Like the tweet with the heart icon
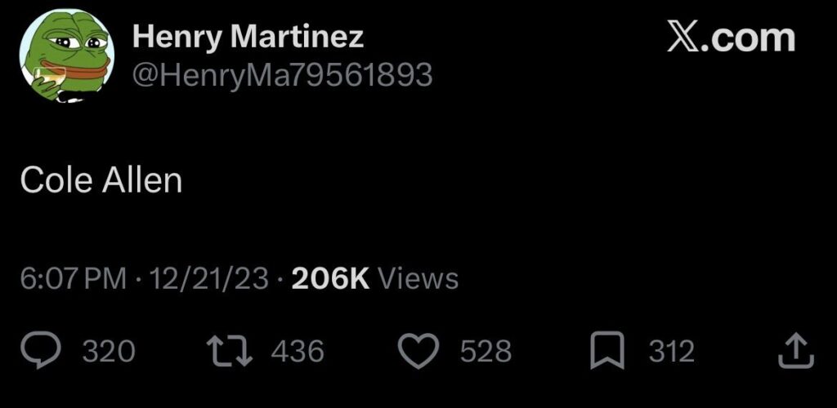837x408 pixels. tap(419, 351)
